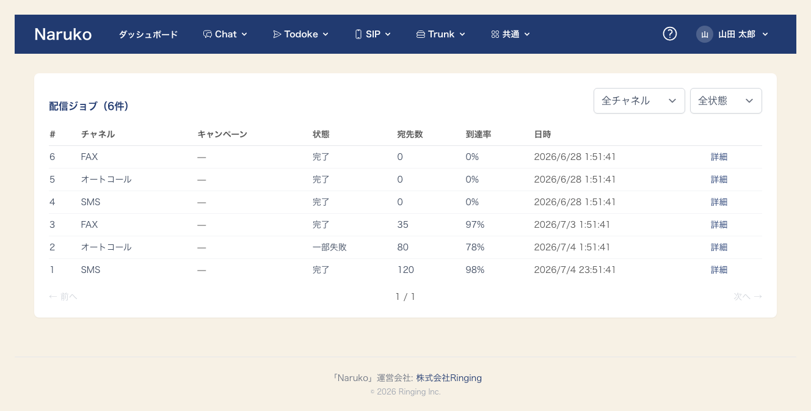Open the ダッシュボード page
The image size is (811, 411).
pos(148,34)
